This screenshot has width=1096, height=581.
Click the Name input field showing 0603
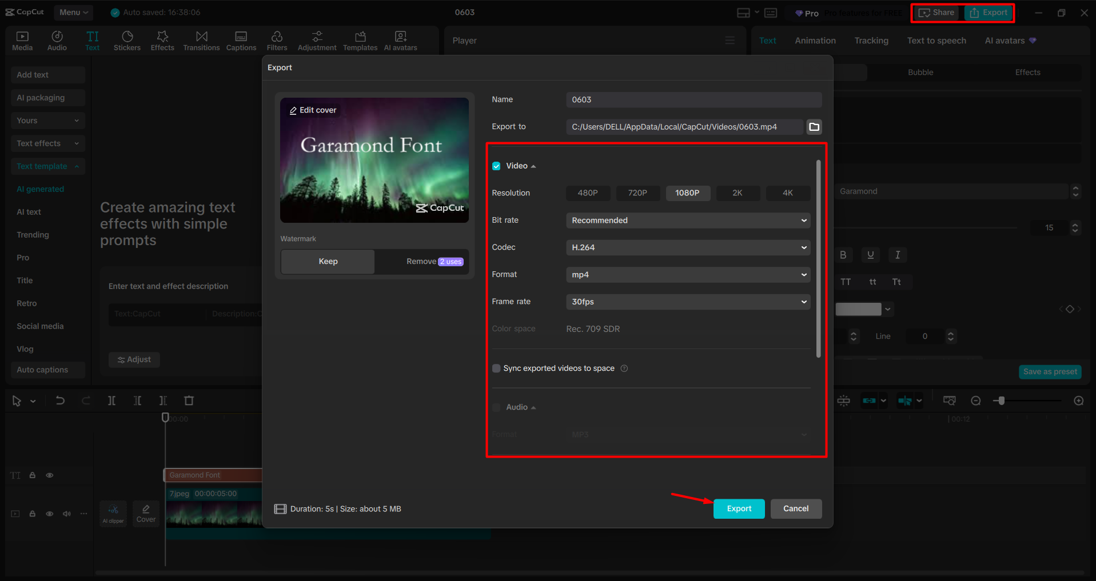tap(692, 99)
